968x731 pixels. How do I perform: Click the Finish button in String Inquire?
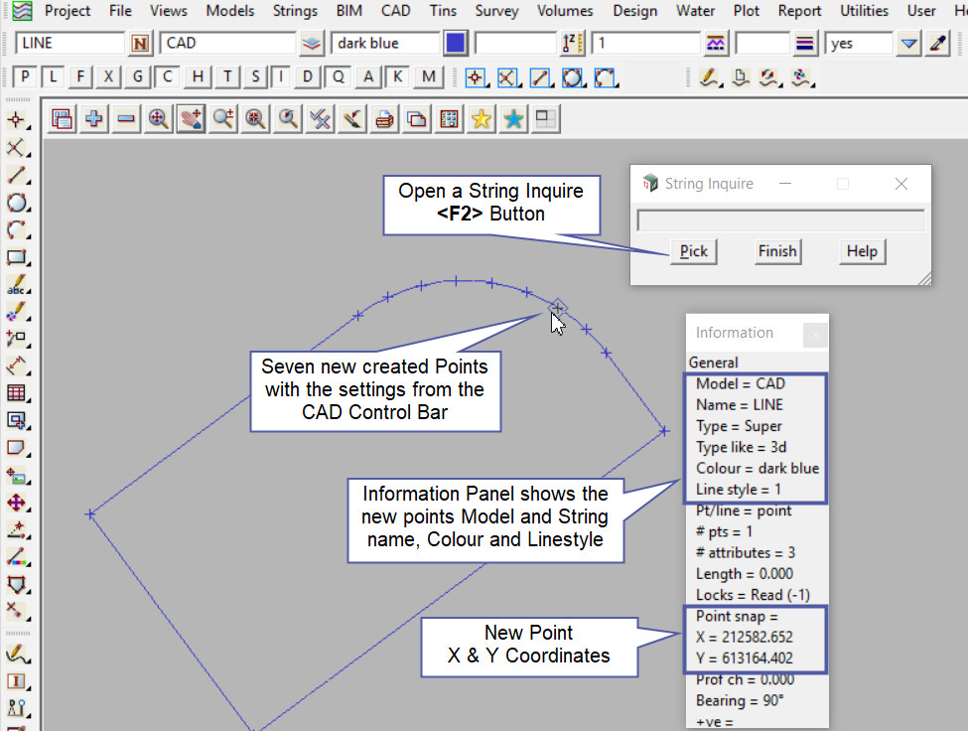click(x=776, y=251)
